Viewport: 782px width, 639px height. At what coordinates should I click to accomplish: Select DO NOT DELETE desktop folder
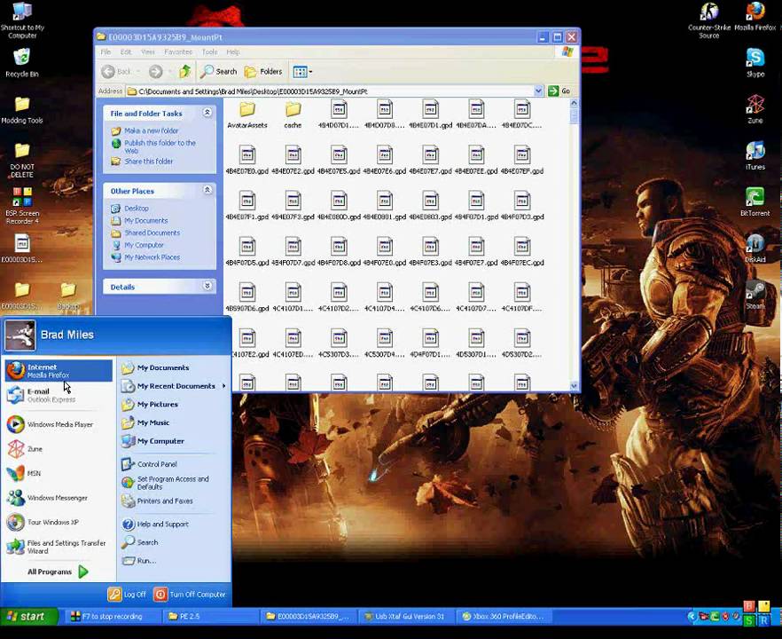click(x=21, y=161)
